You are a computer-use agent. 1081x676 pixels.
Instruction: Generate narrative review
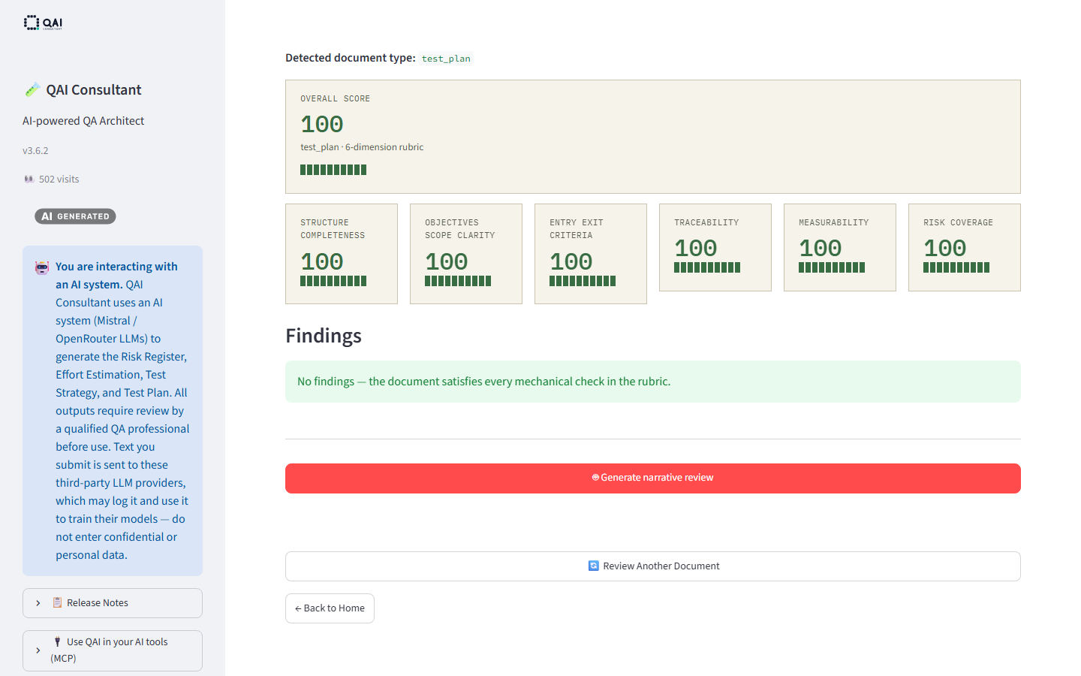pos(653,478)
